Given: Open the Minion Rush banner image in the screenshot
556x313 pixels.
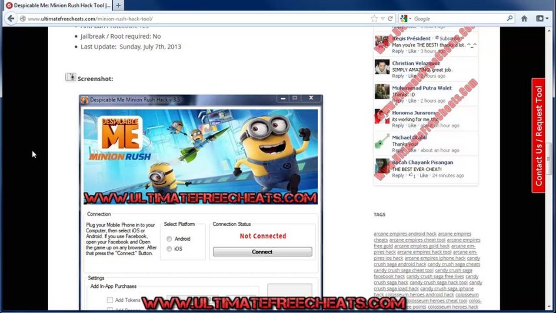Looking at the screenshot, I should coord(200,156).
